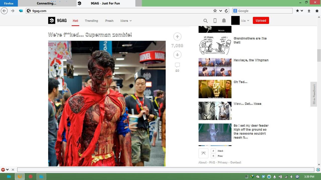
Task: Expand the address bar history dropdown
Action: [221, 11]
